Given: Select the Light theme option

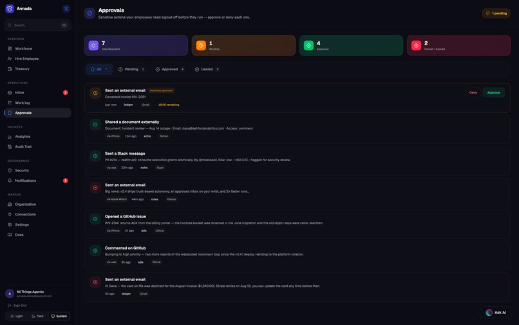Looking at the screenshot, I should pyautogui.click(x=17, y=317).
